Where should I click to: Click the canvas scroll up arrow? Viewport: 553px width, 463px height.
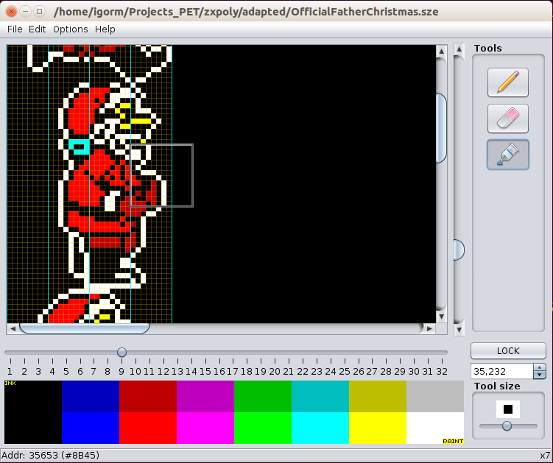click(x=442, y=52)
